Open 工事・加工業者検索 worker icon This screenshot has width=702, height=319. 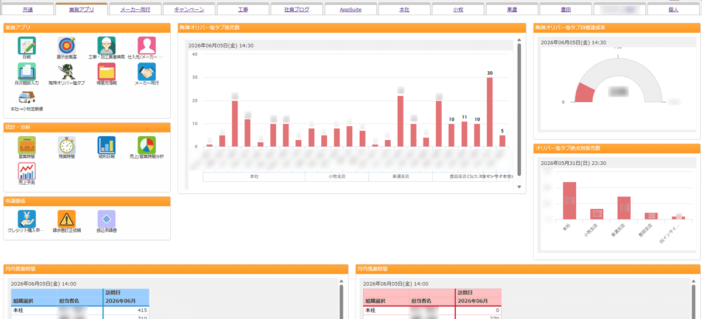[106, 46]
